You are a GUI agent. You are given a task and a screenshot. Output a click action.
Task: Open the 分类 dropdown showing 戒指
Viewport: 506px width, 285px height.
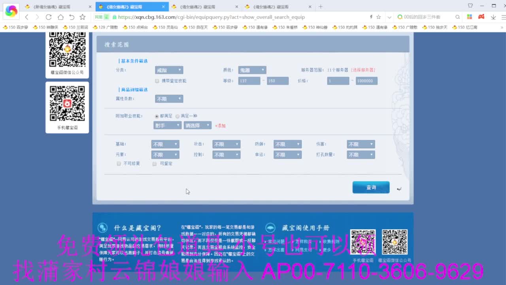(169, 70)
